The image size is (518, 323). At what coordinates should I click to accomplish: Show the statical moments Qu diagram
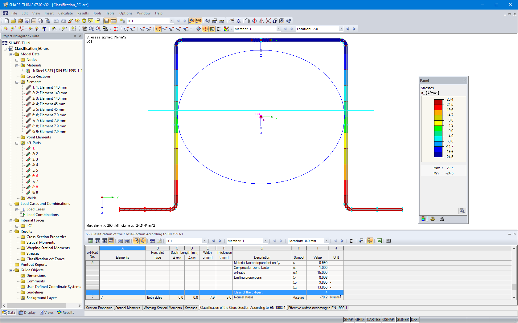tap(126, 29)
